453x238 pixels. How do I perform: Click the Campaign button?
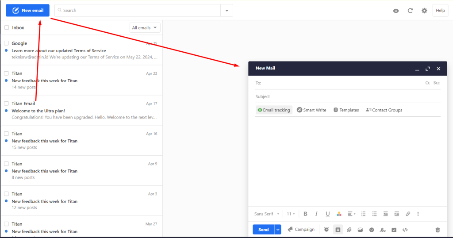301,230
